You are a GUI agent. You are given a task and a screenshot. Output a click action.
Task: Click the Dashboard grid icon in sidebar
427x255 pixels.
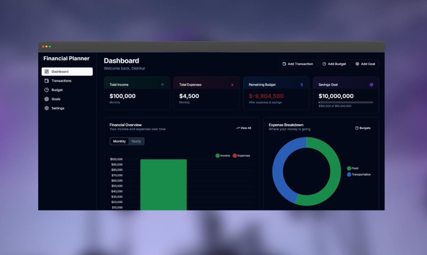click(46, 71)
